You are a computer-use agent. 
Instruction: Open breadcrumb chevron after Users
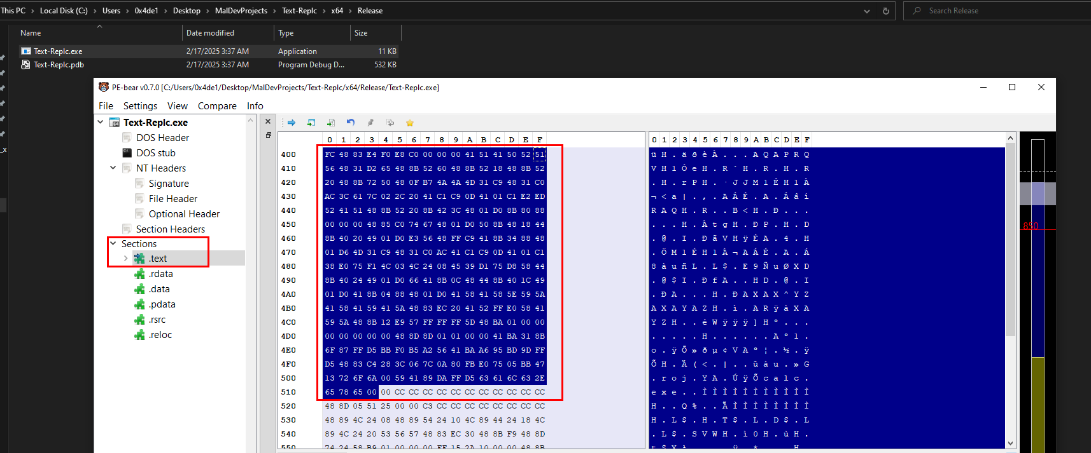point(127,11)
